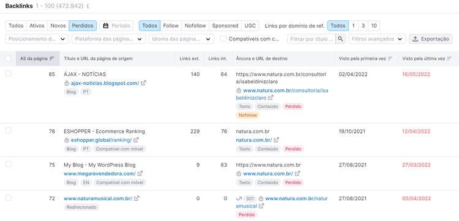The width and height of the screenshot is (459, 221).
Task: Click last-seen date 12/04/2022
Action: (416, 132)
